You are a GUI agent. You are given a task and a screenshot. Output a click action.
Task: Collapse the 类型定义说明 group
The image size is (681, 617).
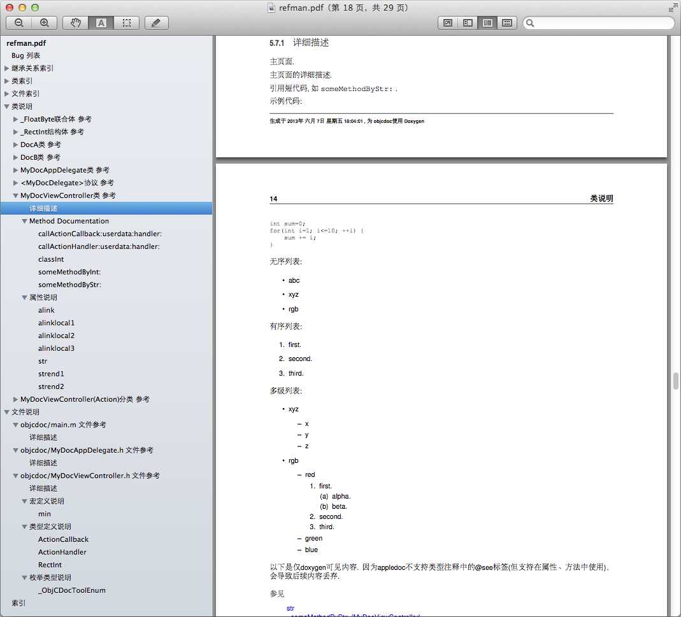[x=24, y=527]
